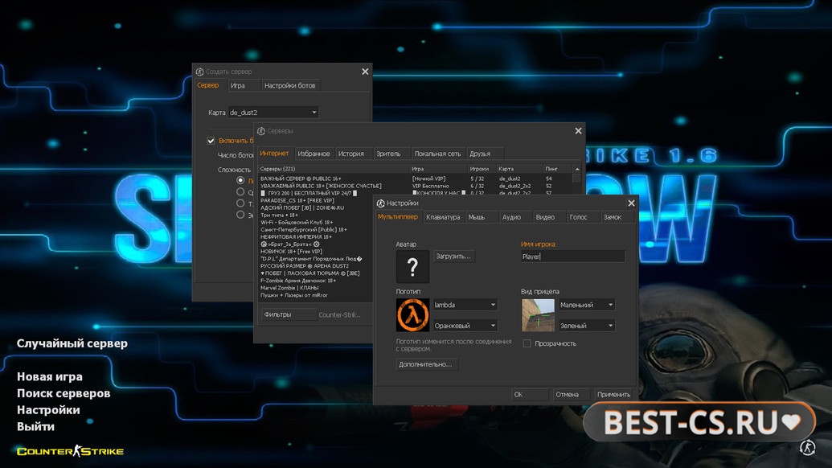Viewport: 832px width, 468px height.
Task: Click the Имя игрока input field
Action: (572, 257)
